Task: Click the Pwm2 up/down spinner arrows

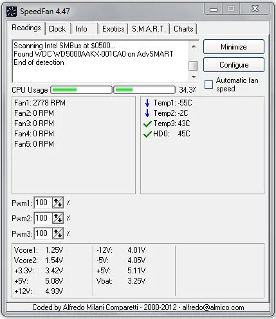Action: [58, 218]
